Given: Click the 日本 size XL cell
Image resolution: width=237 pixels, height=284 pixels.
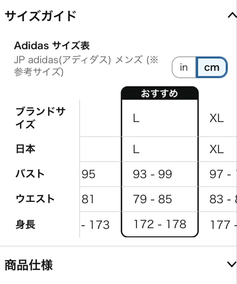Looking at the screenshot, I should pyautogui.click(x=217, y=149).
